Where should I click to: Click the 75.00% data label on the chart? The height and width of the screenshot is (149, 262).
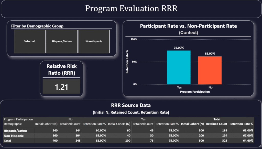179,47
